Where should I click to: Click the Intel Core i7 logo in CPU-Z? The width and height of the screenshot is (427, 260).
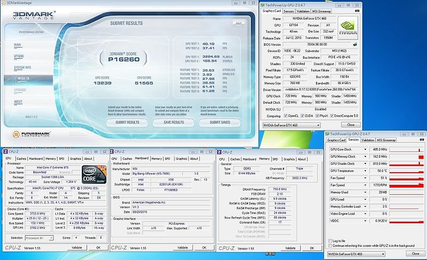94,174
